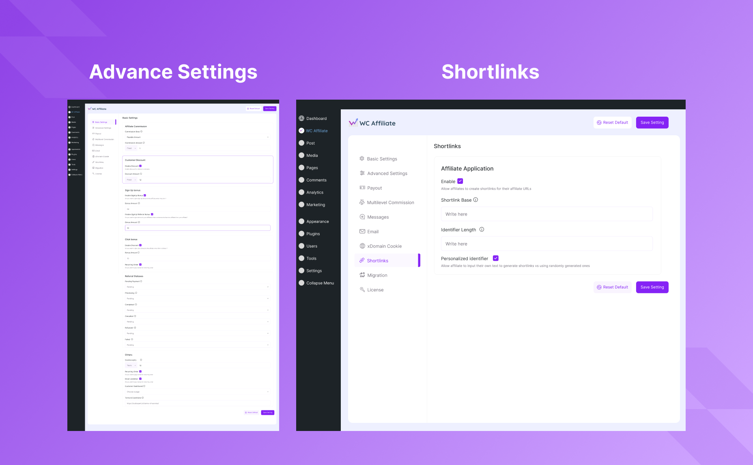This screenshot has width=753, height=465.
Task: Click the top Save Setting button
Action: click(x=652, y=122)
